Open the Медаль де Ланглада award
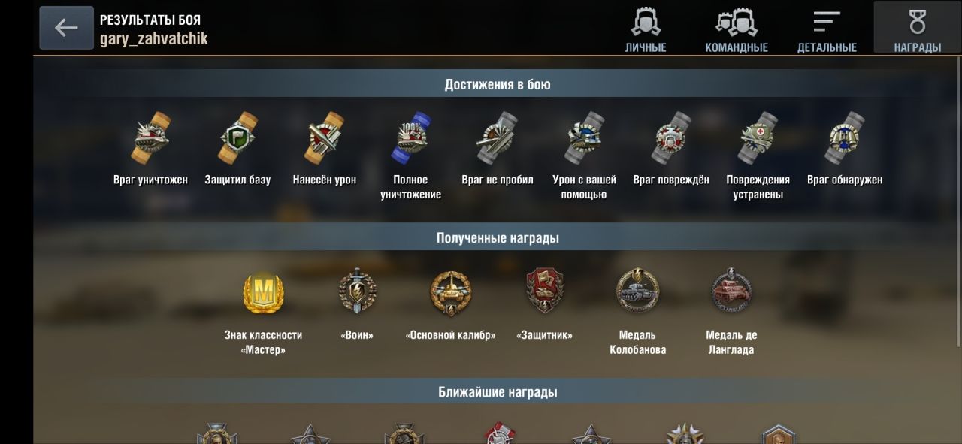This screenshot has height=444, width=962. (731, 290)
